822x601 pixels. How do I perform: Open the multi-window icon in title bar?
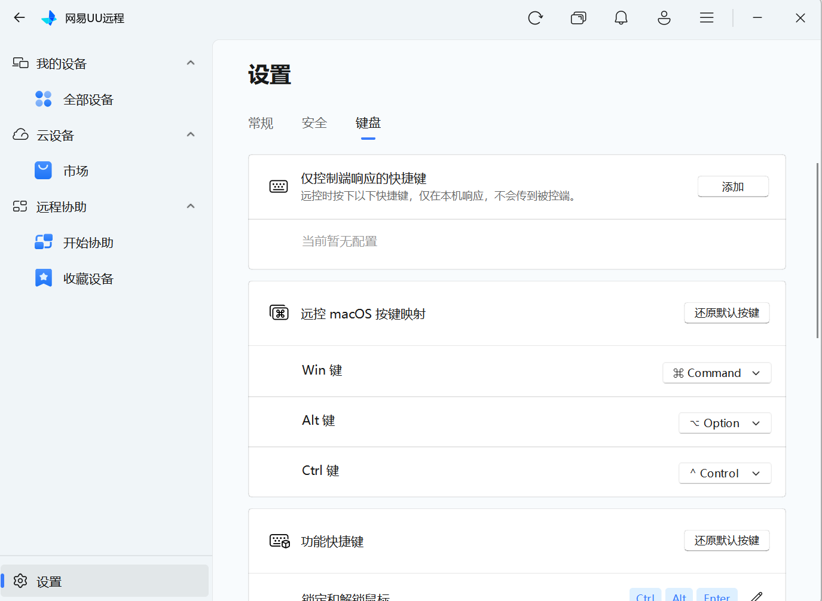click(x=578, y=18)
